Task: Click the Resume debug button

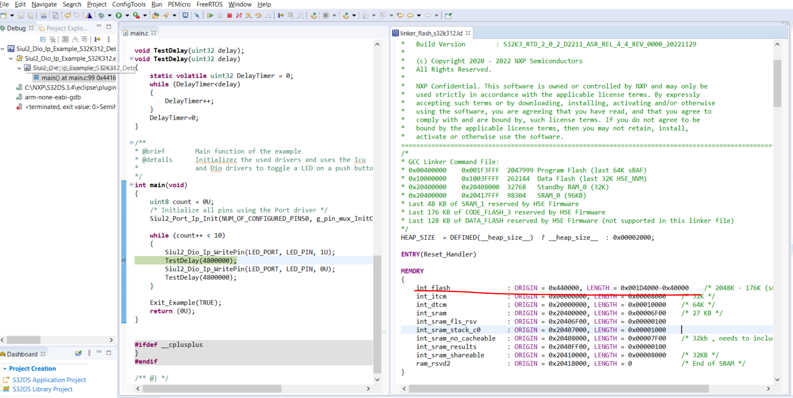Action: pyautogui.click(x=210, y=15)
